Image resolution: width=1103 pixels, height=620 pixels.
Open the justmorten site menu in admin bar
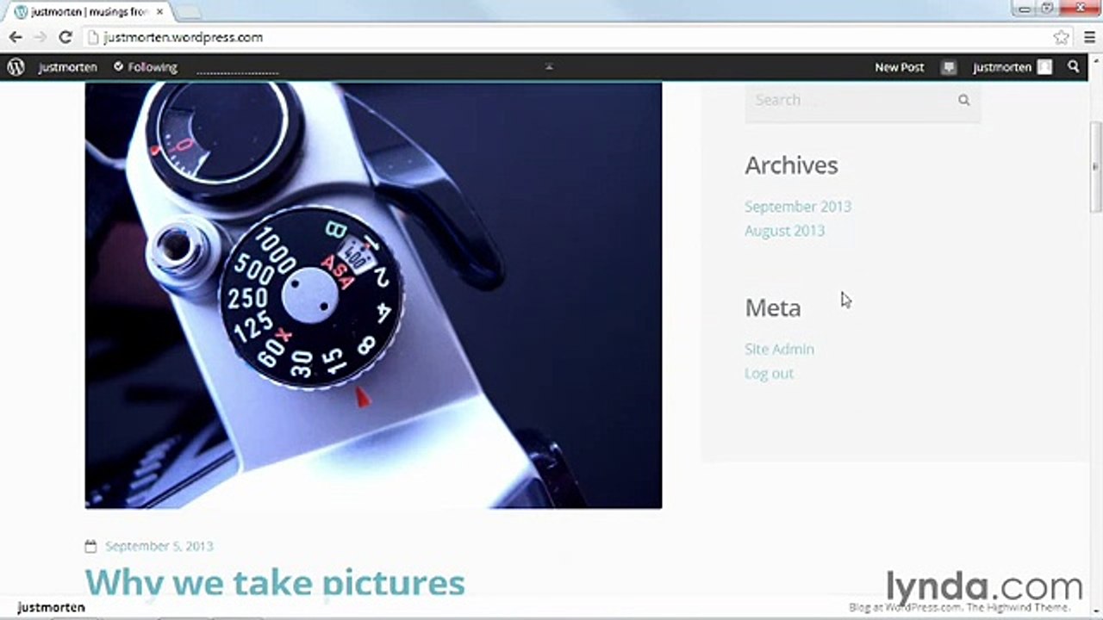(67, 67)
